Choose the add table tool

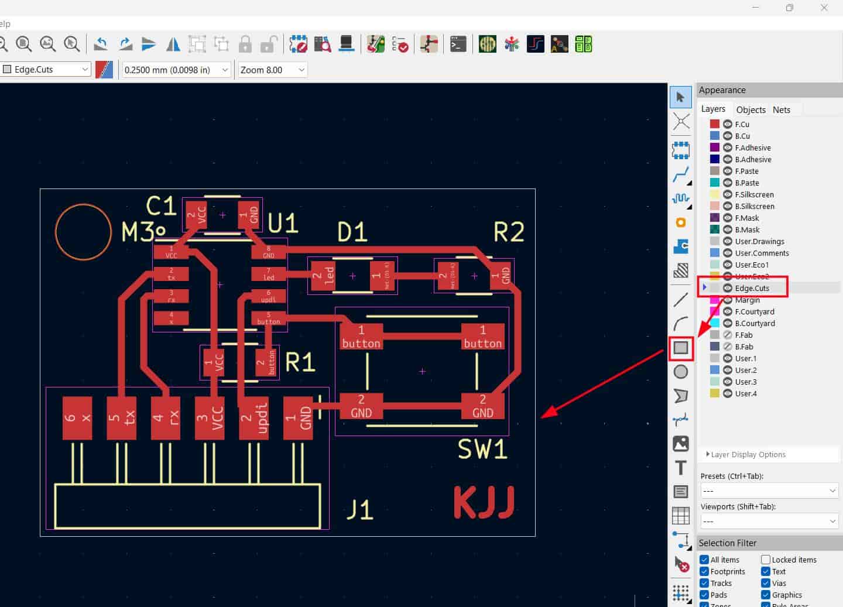[x=680, y=516]
